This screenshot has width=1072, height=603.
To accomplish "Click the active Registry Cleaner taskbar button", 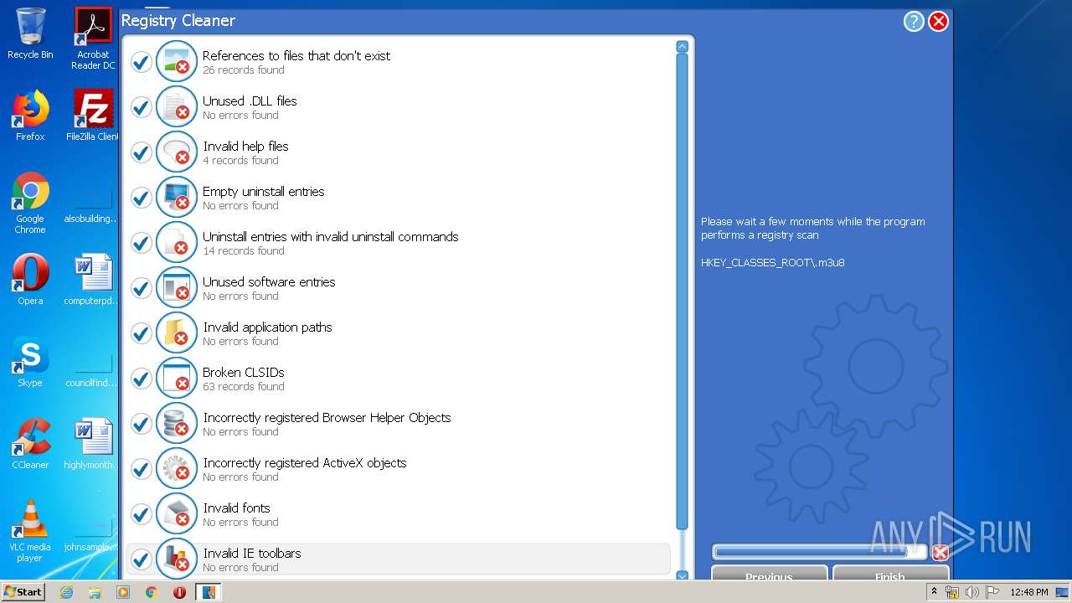I will [208, 592].
